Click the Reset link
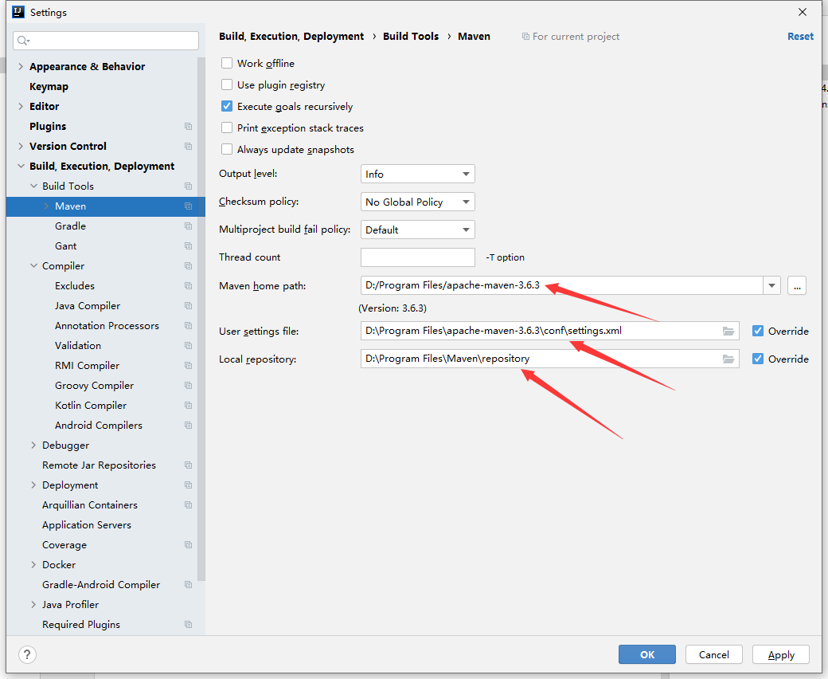The image size is (828, 679). click(x=801, y=37)
